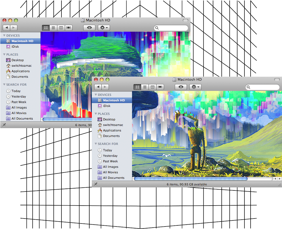
Task: Open switchtoamac home folder in front window
Action: [x=113, y=125]
